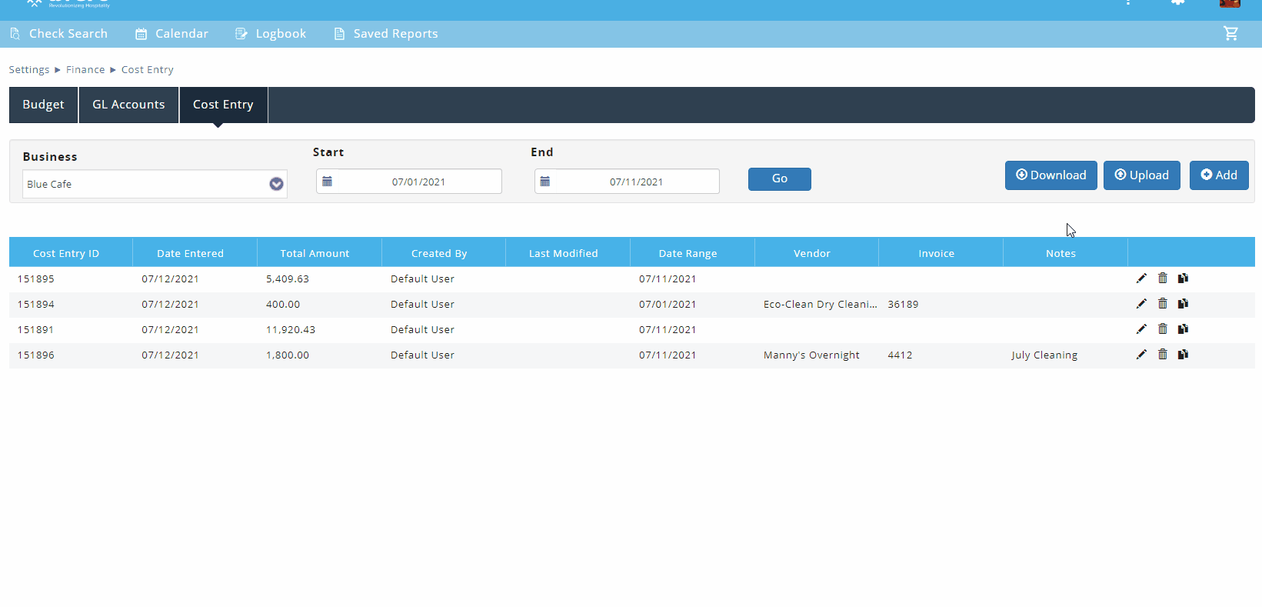Image resolution: width=1262 pixels, height=607 pixels.
Task: Switch to the GL Accounts tab
Action: coord(128,105)
